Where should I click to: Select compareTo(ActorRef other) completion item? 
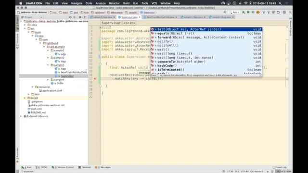pos(206,62)
